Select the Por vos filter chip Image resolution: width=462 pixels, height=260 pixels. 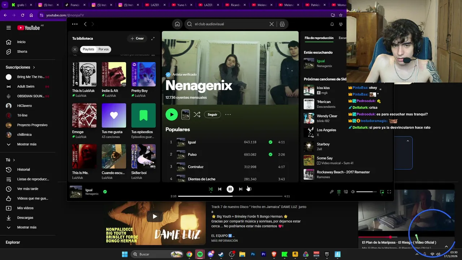click(x=104, y=49)
